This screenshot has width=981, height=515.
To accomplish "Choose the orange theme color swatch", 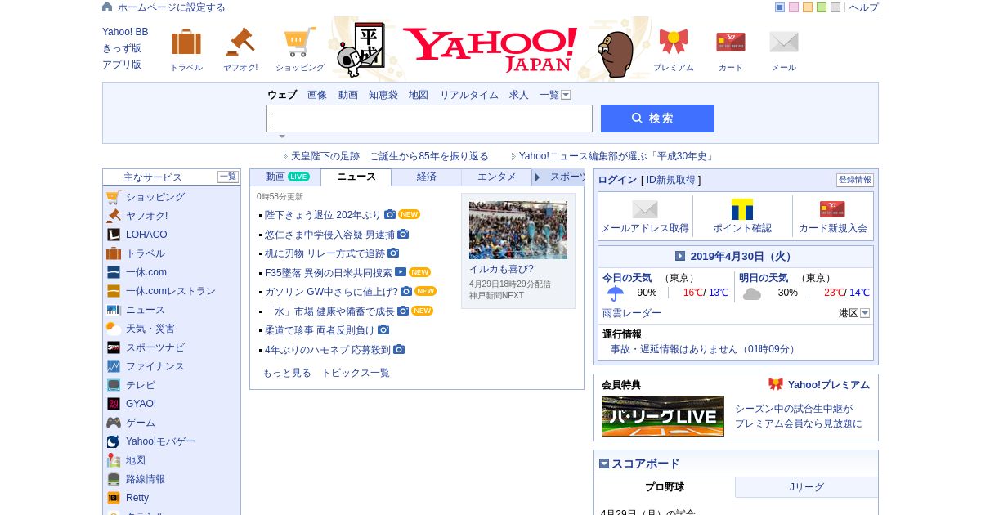I will (808, 7).
